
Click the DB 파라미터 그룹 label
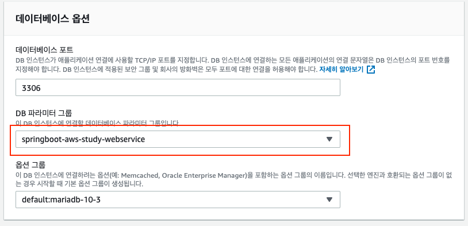click(x=44, y=113)
